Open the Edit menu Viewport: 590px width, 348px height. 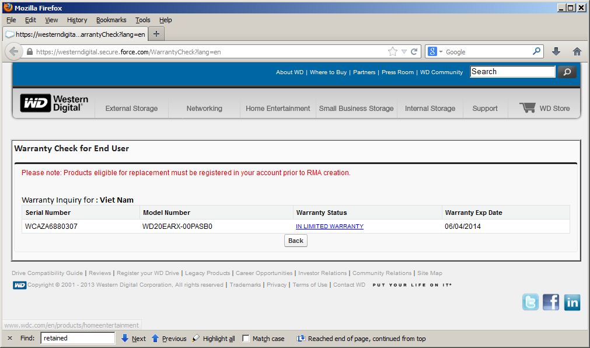30,20
